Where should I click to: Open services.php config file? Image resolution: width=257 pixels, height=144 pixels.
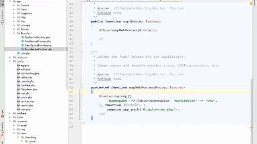tap(27, 101)
